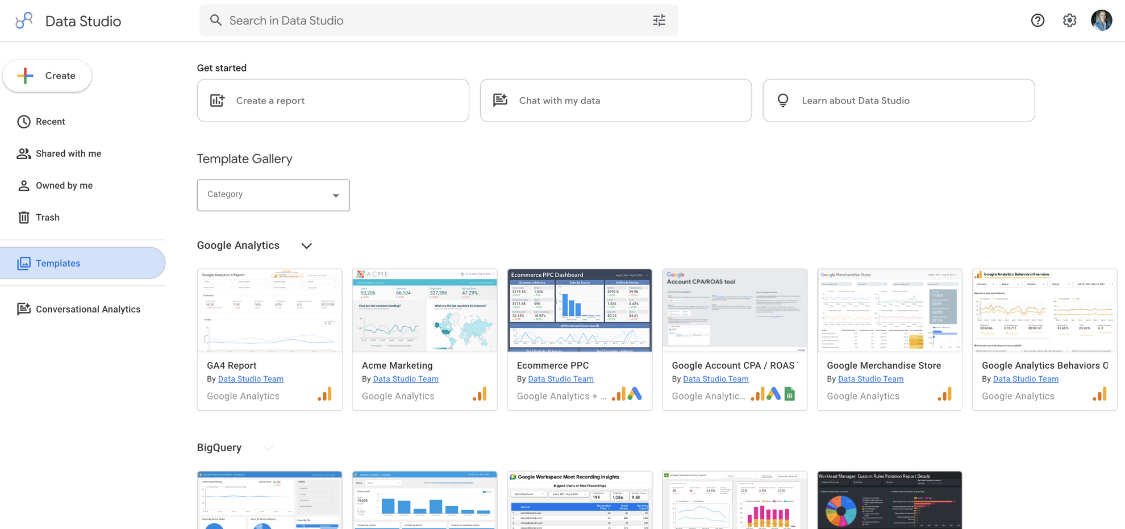
Task: Open the Ecommerce PPC Dashboard thumbnail
Action: [x=580, y=310]
